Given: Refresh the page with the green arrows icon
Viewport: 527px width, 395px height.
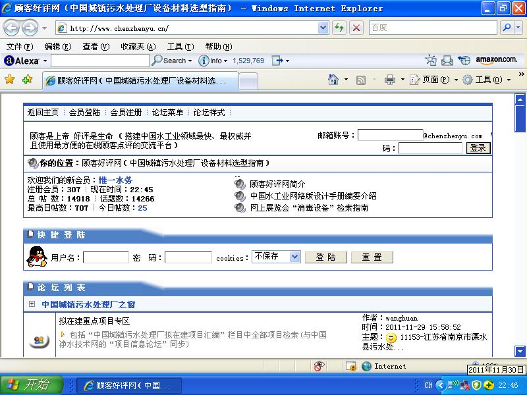Looking at the screenshot, I should (339, 28).
